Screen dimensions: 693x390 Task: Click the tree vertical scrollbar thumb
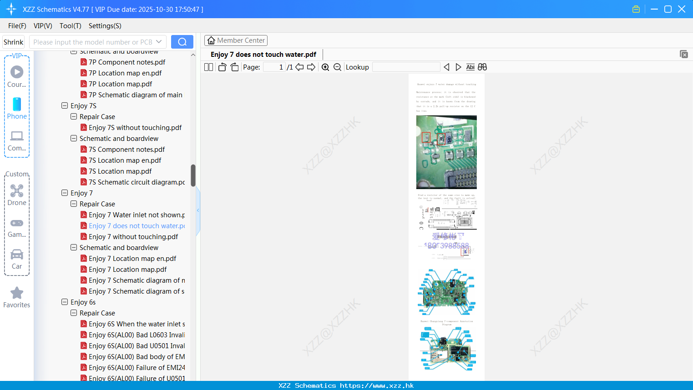tap(193, 175)
